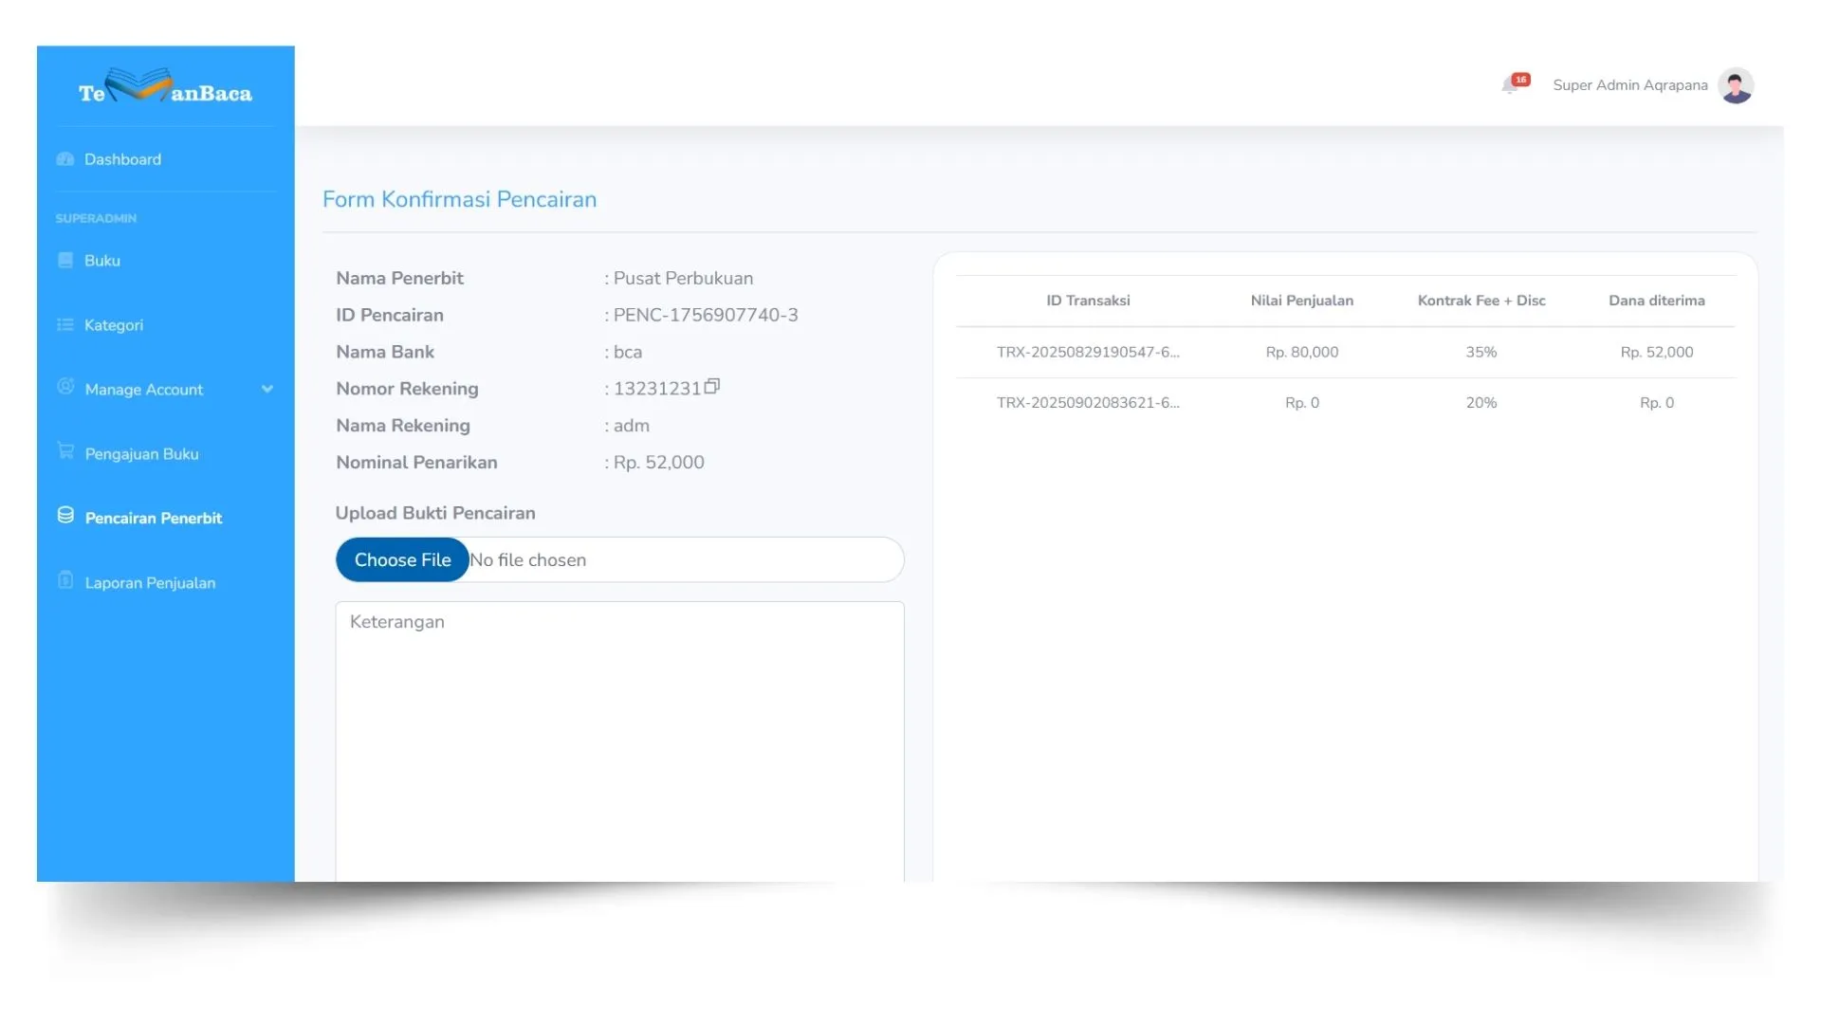Image resolution: width=1821 pixels, height=1024 pixels.
Task: Click the copy icon beside Nomor Rekening
Action: tap(712, 387)
